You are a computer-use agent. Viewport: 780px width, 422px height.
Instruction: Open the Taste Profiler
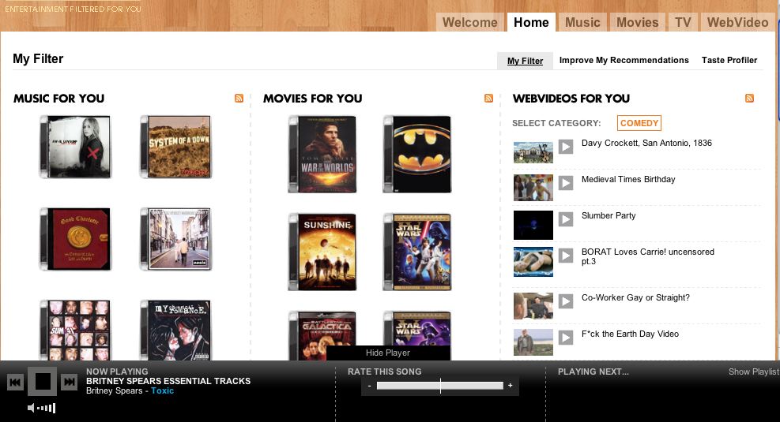(729, 60)
